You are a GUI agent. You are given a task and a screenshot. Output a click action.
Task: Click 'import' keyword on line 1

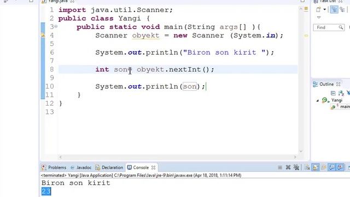72,10
